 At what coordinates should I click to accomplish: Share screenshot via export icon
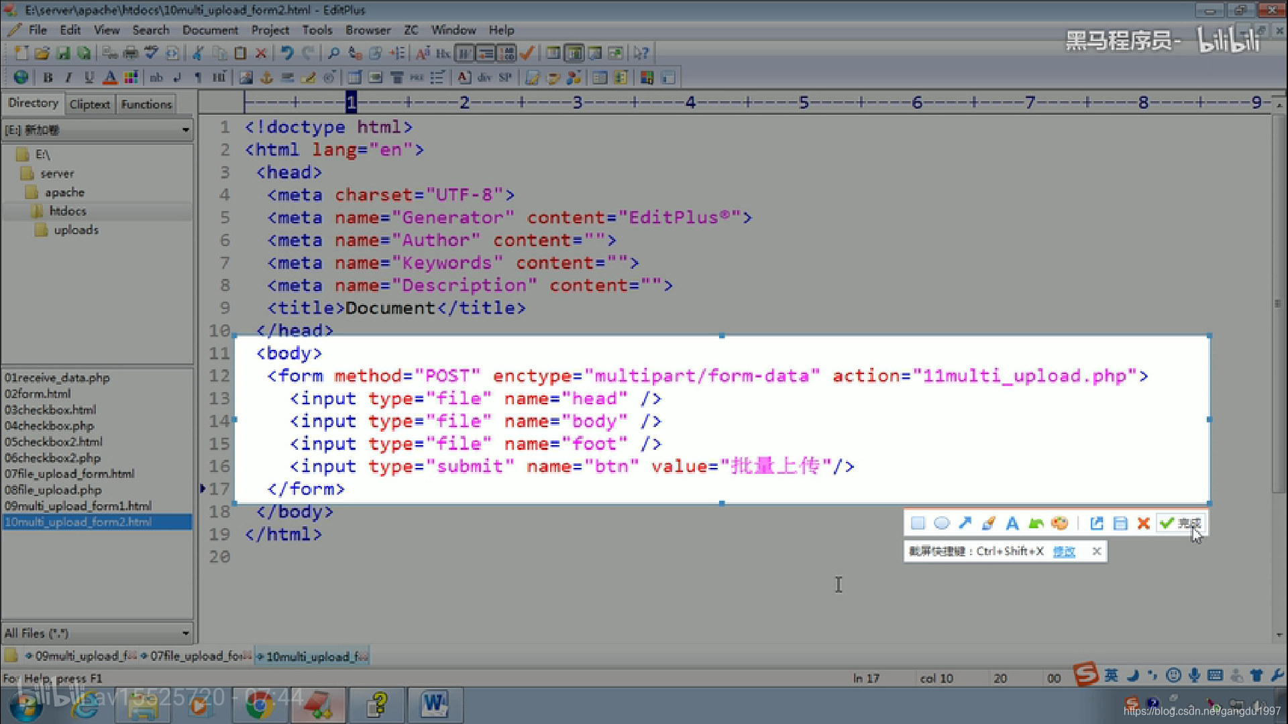tap(1096, 524)
